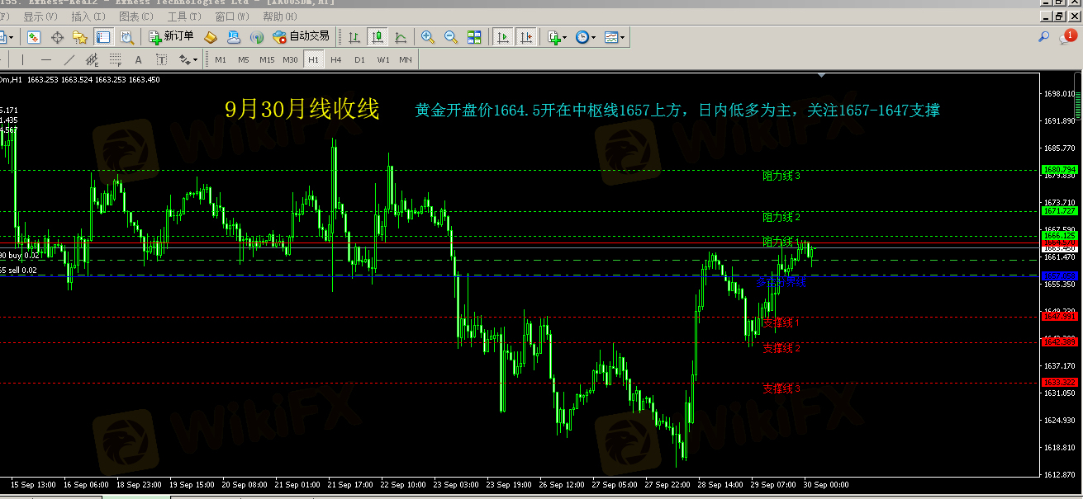Switch chart to line chart mode

(401, 37)
